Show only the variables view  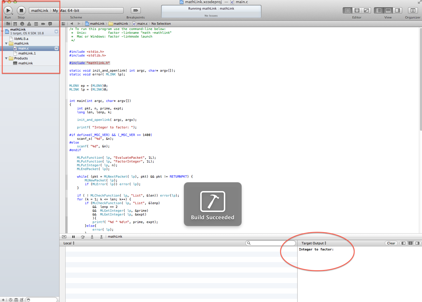click(x=403, y=243)
